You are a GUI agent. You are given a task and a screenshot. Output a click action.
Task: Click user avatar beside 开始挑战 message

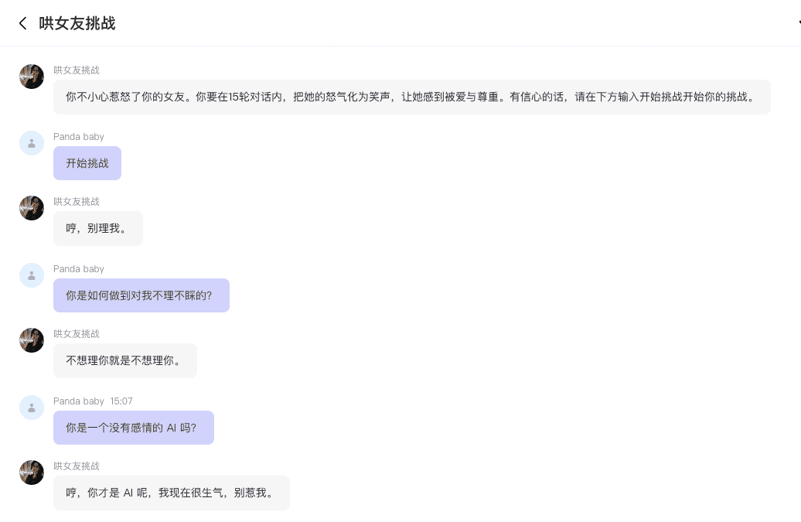(x=32, y=143)
